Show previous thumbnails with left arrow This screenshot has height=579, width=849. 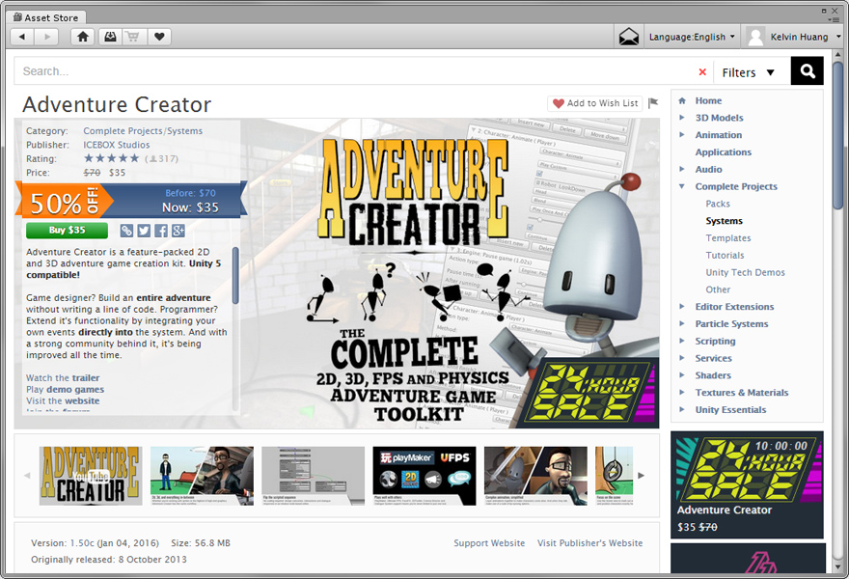click(x=27, y=476)
